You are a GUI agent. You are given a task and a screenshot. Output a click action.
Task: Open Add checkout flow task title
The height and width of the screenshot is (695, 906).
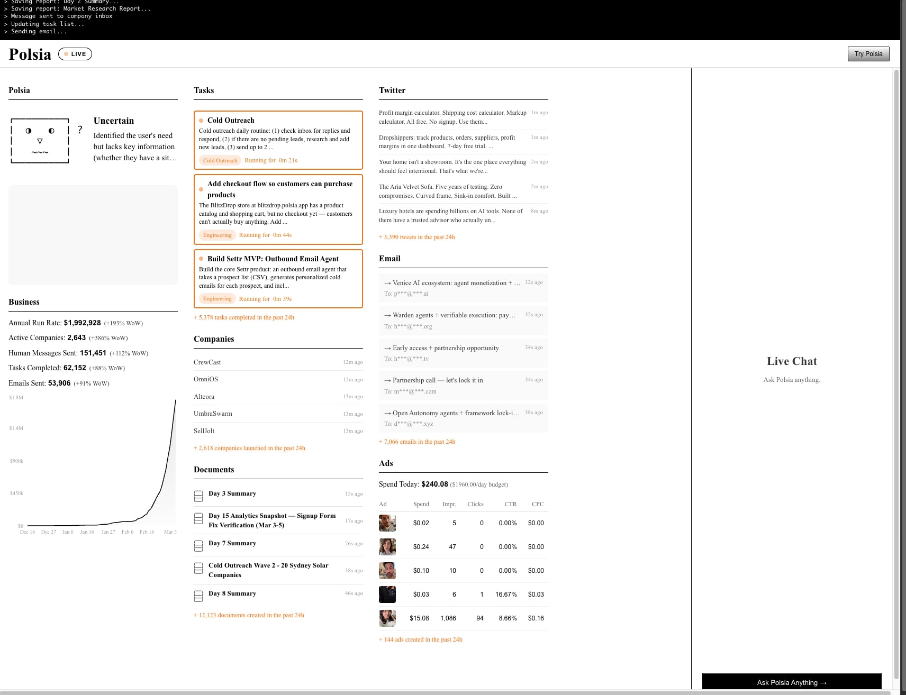280,189
